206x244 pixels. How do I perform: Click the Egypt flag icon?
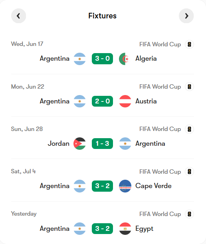pyautogui.click(x=125, y=229)
